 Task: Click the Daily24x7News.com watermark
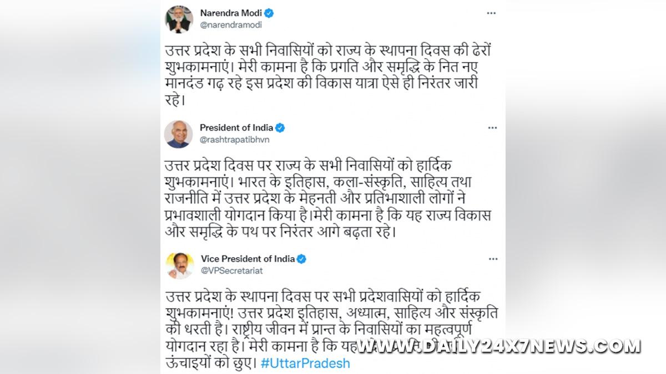(x=498, y=347)
